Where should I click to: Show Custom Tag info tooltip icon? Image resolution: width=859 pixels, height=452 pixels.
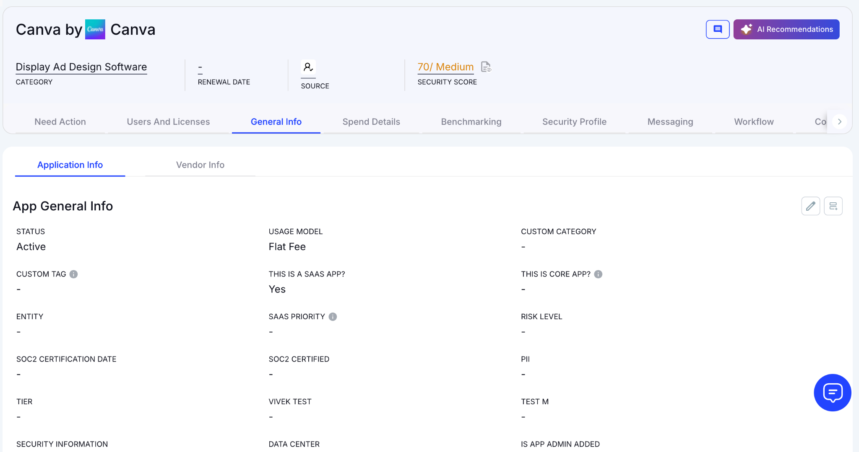coord(73,274)
